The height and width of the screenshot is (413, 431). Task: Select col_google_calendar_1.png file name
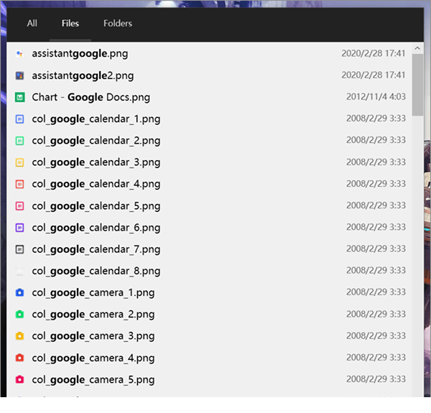click(96, 119)
